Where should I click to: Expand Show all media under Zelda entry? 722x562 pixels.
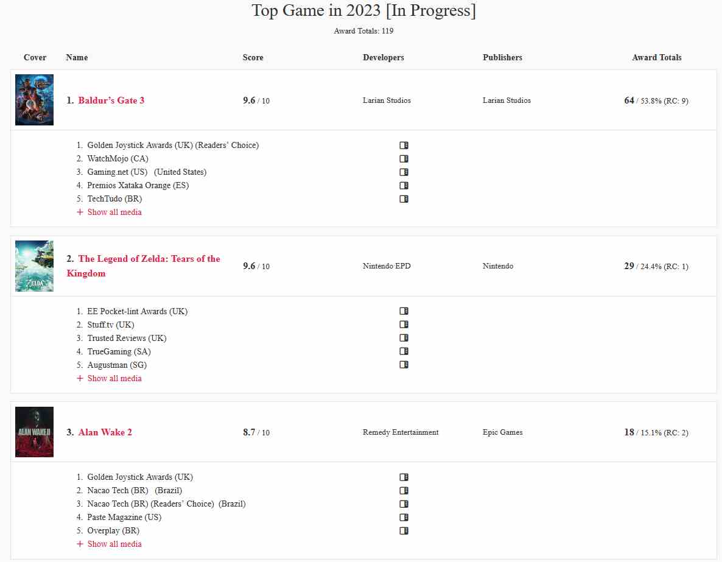coord(109,378)
